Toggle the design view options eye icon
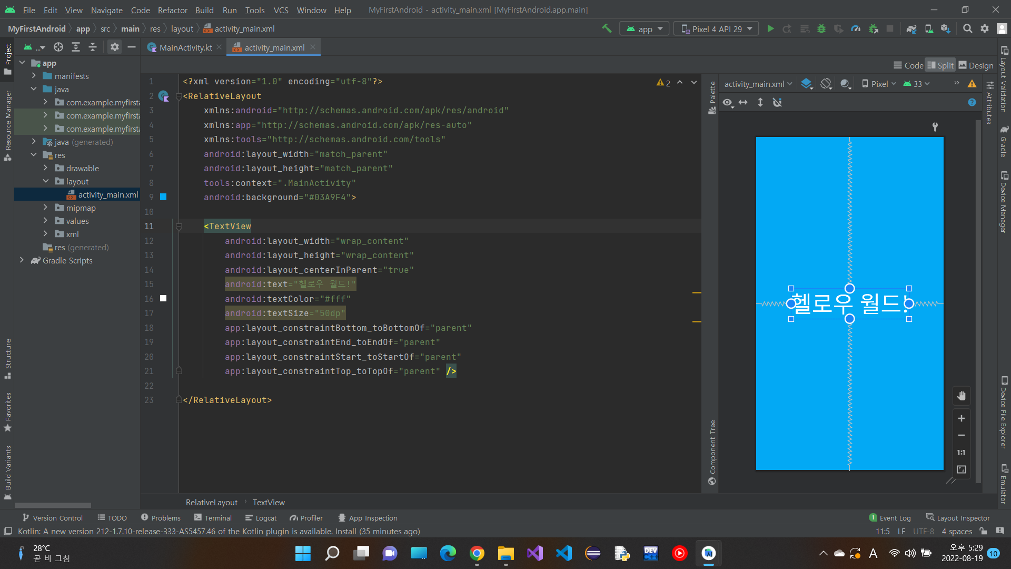The height and width of the screenshot is (569, 1011). (728, 103)
